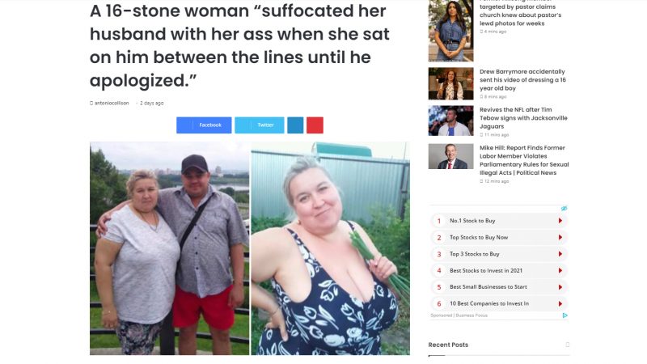Expand arrow for No.1 Stock to Buy

[x=560, y=221]
